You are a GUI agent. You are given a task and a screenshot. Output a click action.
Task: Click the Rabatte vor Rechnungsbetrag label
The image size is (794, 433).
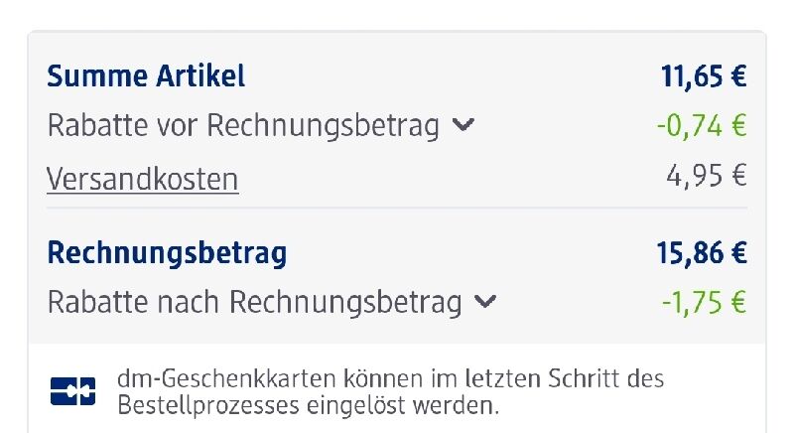tap(243, 125)
